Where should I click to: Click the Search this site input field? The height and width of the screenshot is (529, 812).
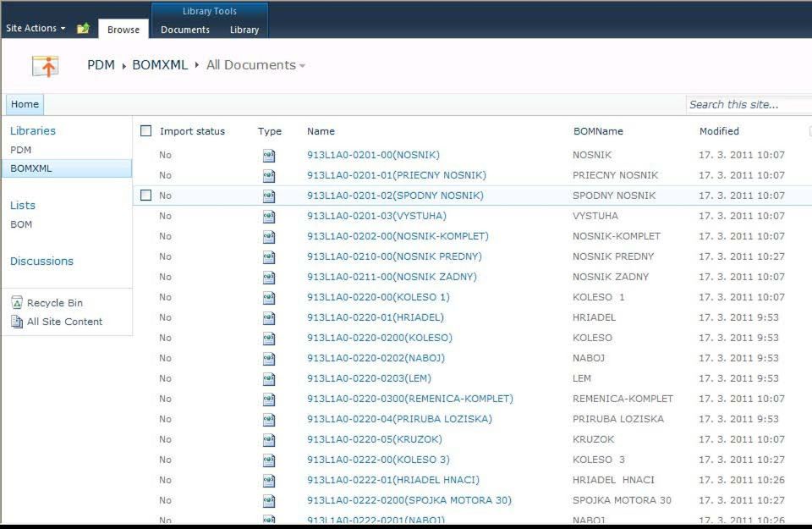pos(749,105)
